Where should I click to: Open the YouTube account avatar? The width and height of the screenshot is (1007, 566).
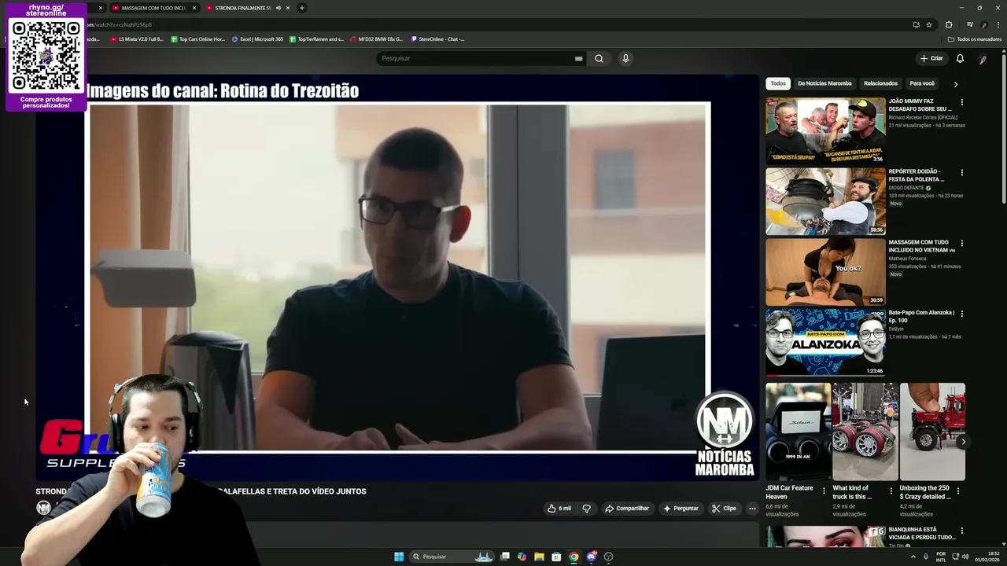[x=983, y=58]
